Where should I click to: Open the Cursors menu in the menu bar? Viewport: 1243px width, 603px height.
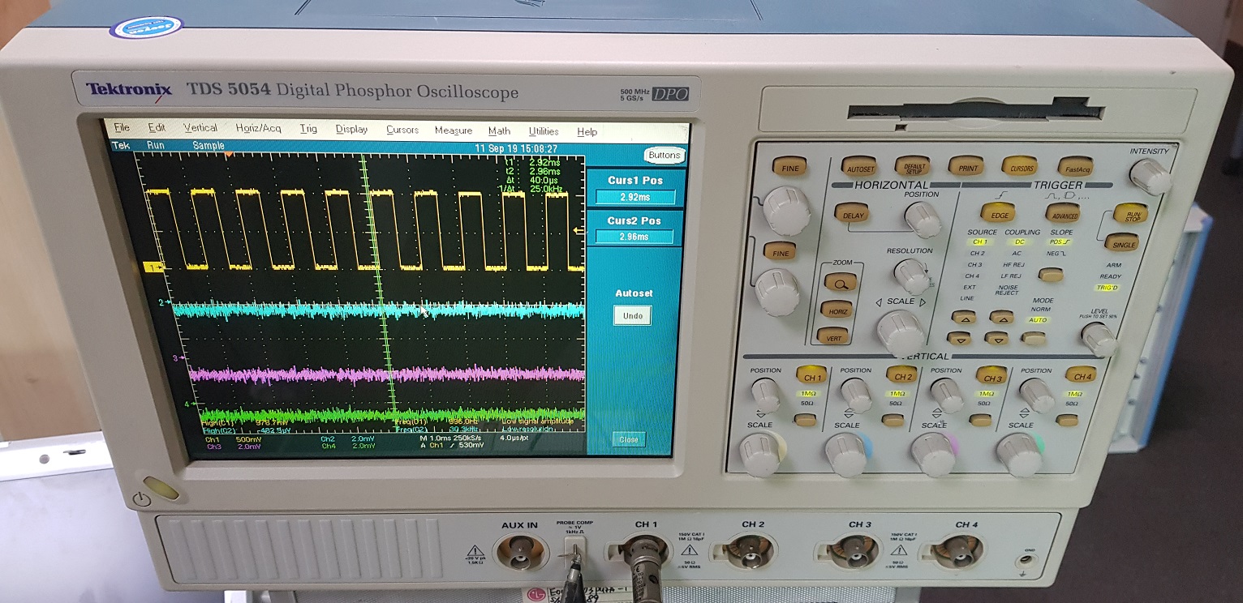tap(402, 130)
